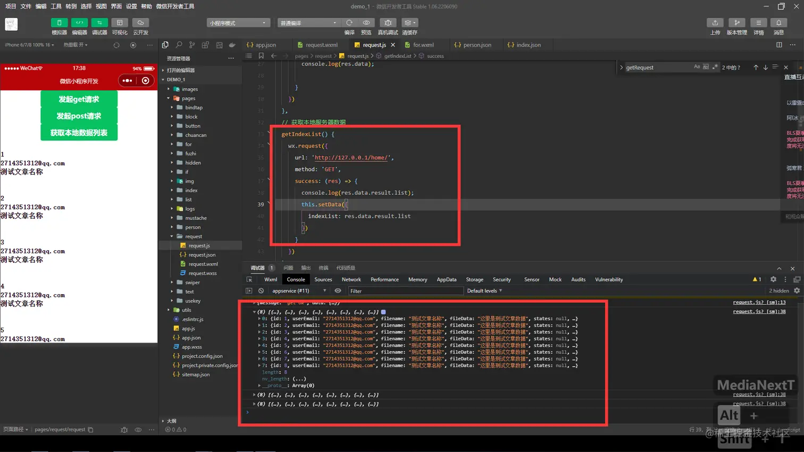
Task: Close the request.js tab
Action: pos(393,45)
